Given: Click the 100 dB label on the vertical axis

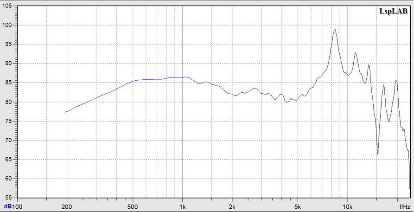Looking at the screenshot, I should pyautogui.click(x=7, y=25).
